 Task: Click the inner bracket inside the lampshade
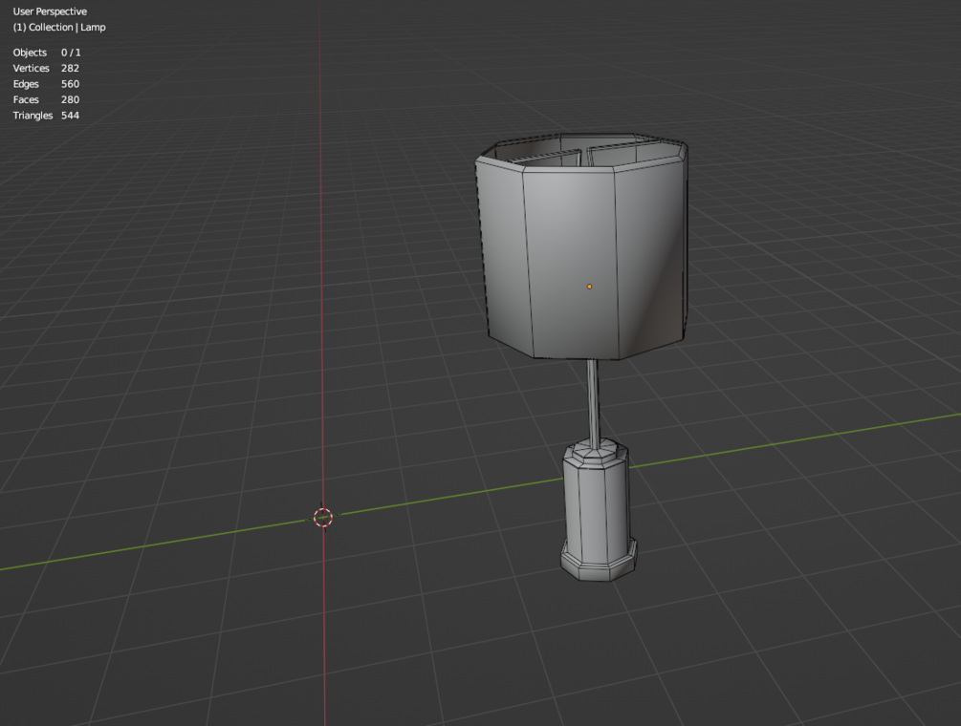coord(583,156)
